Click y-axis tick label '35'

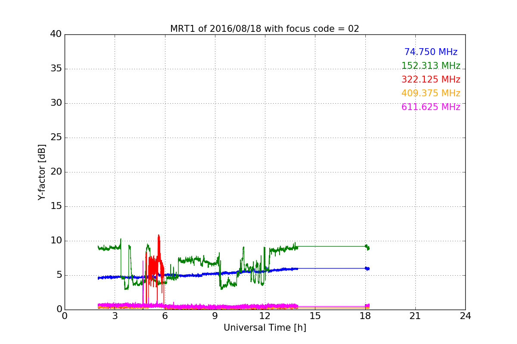click(x=56, y=69)
